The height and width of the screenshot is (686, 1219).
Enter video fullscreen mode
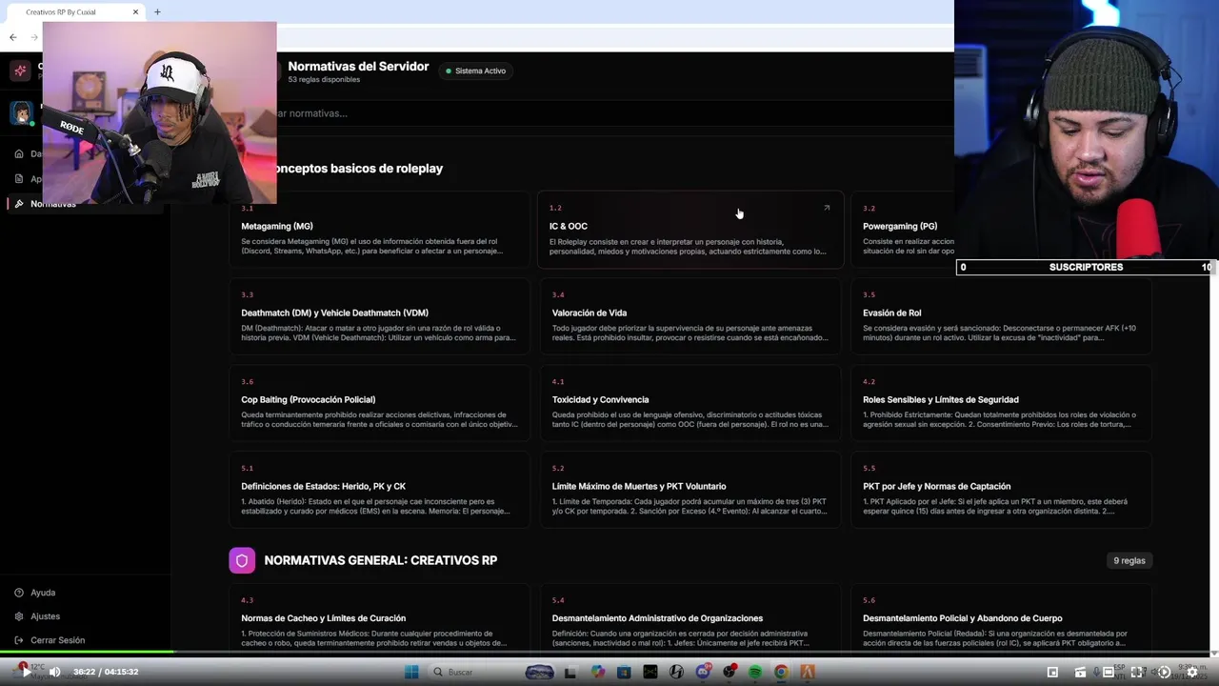(x=1136, y=672)
